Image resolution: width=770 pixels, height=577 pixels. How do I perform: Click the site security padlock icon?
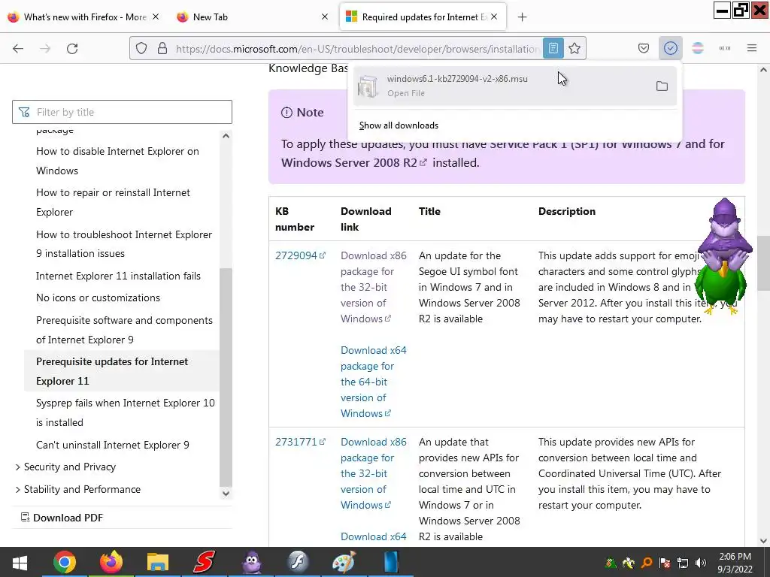point(162,49)
